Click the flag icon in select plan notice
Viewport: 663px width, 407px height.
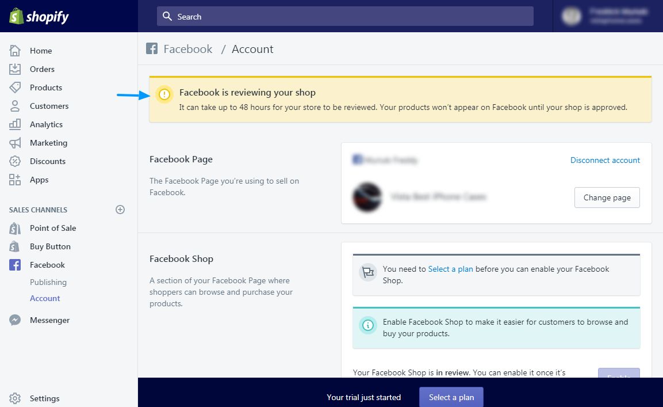368,272
